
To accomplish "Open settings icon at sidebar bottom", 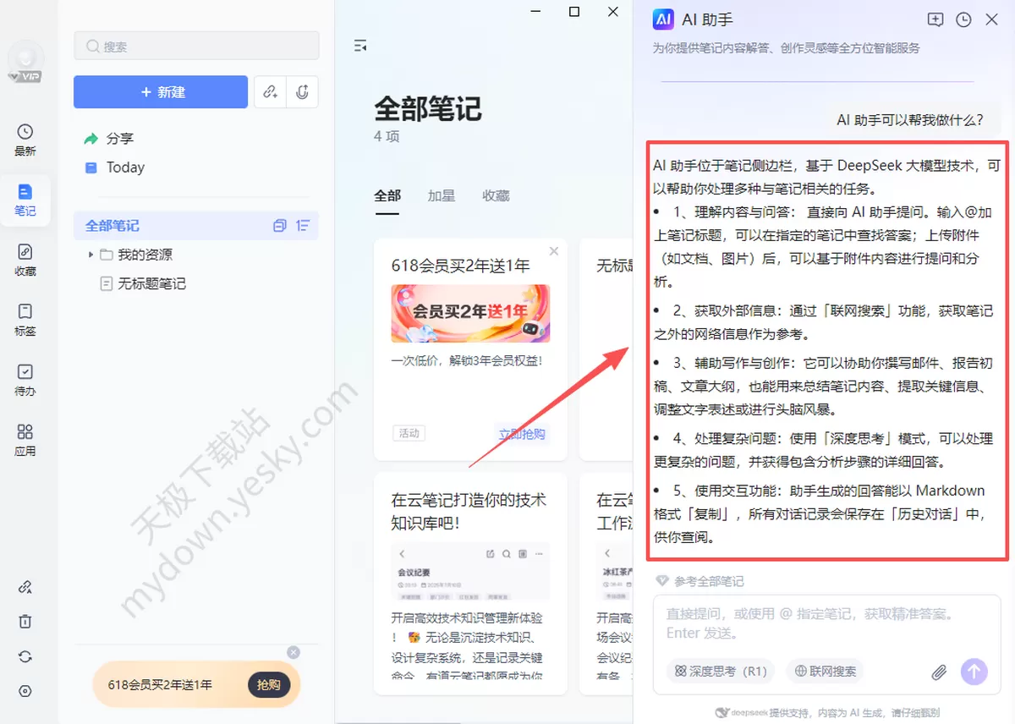I will coord(25,691).
